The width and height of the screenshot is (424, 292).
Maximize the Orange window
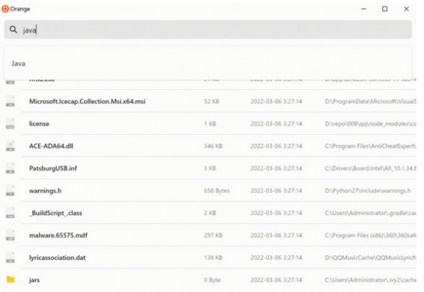point(385,9)
